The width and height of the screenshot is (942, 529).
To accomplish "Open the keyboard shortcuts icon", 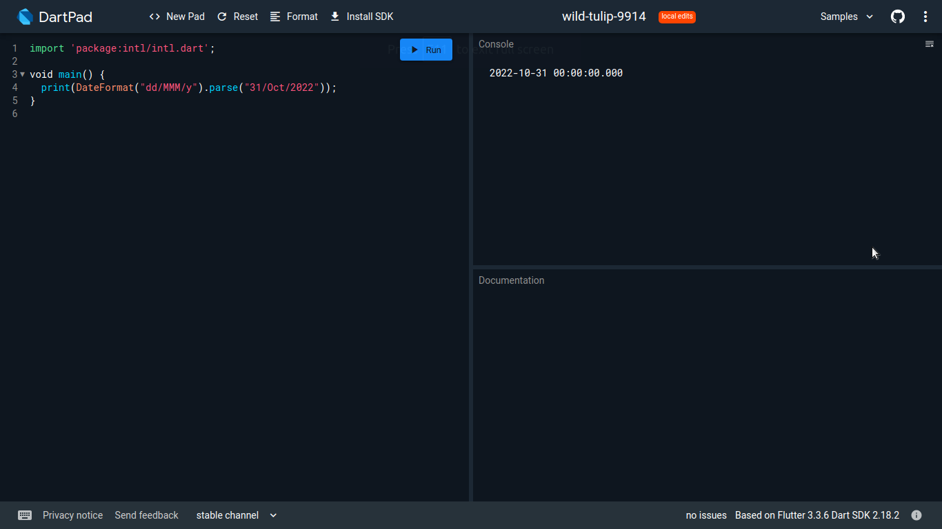I will coord(25,515).
